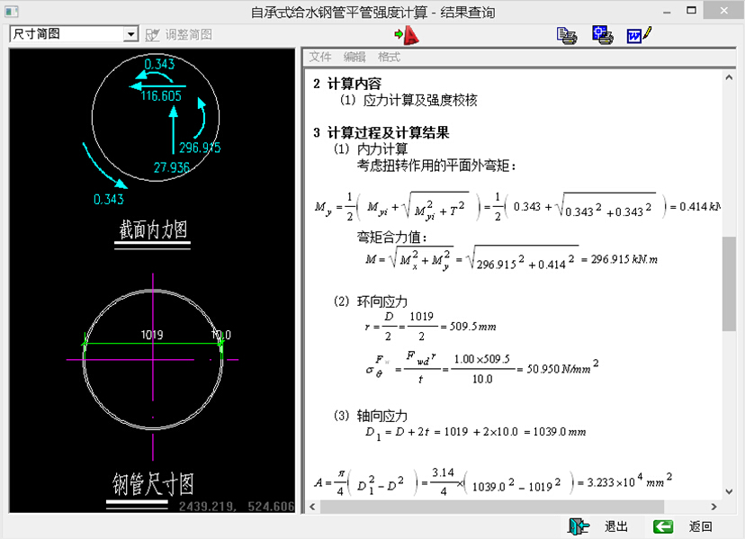Click the 退出 button label
The height and width of the screenshot is (539, 745).
[616, 526]
